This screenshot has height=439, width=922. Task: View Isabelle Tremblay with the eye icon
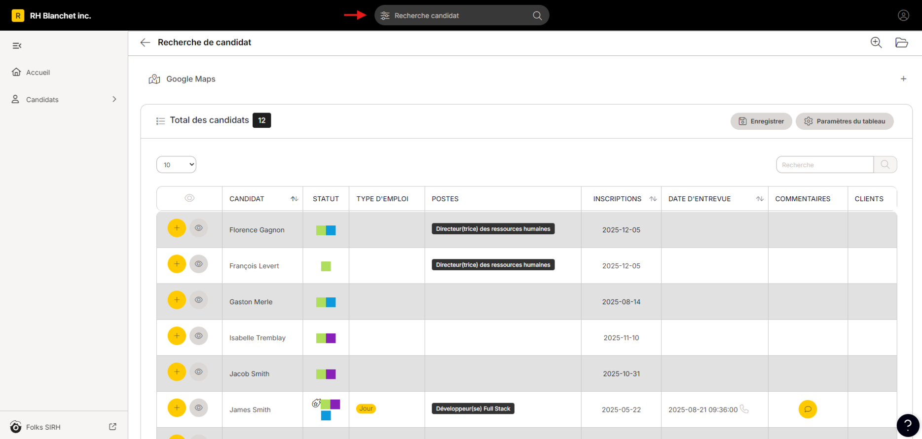point(199,336)
